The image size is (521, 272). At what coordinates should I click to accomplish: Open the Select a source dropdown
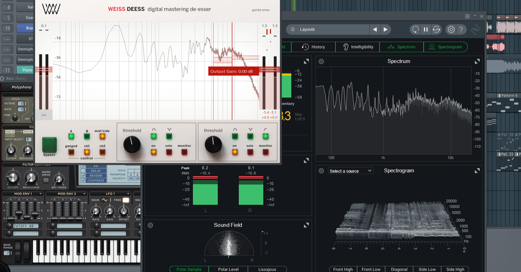coord(351,171)
